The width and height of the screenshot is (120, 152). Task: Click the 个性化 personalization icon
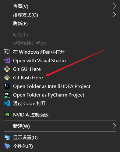pos(7,146)
